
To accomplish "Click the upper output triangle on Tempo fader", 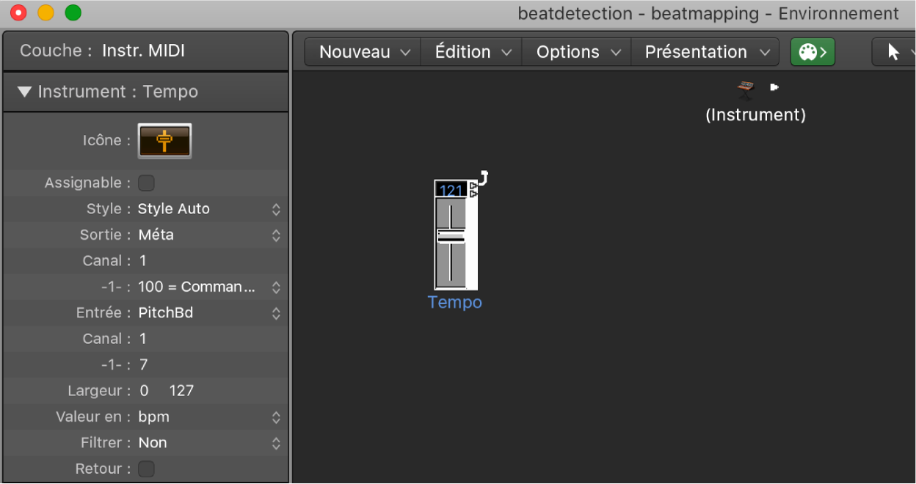I will pos(473,186).
